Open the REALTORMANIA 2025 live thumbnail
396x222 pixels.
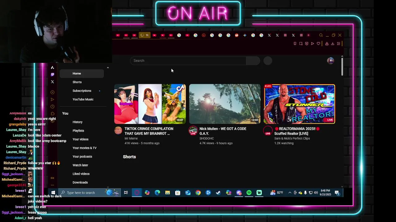(x=299, y=104)
